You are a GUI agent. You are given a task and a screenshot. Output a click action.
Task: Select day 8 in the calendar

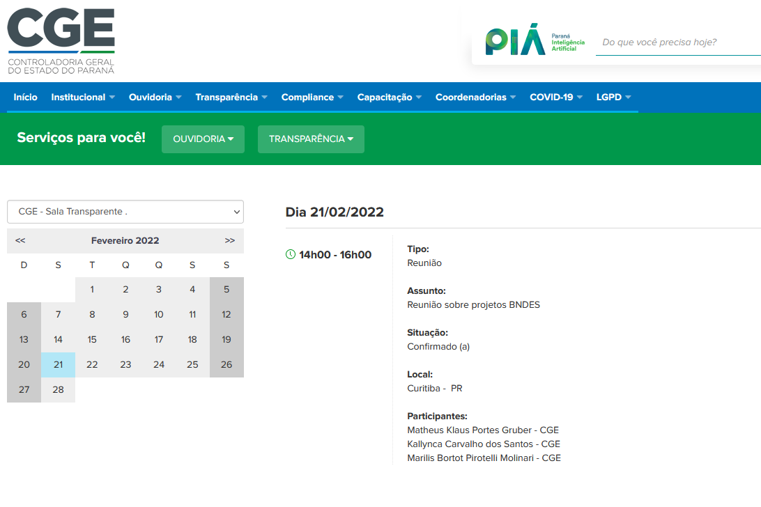92,315
